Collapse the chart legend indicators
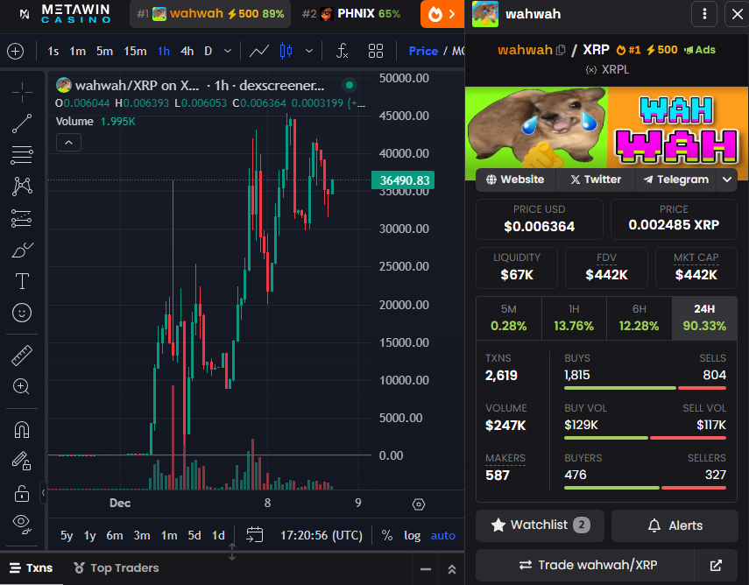Viewport: 749px width, 585px height. [69, 143]
